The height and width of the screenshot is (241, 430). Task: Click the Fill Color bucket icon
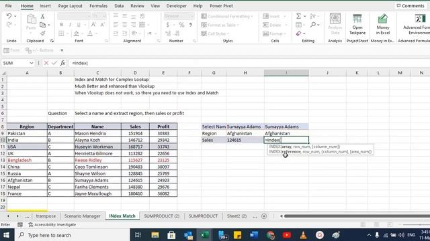coord(77,33)
